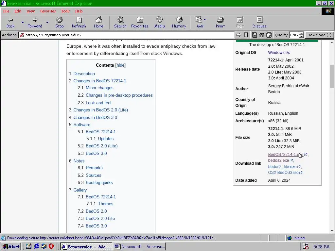Click the Forward toolbar button
Screen dimensions: 335x251
point(35,23)
